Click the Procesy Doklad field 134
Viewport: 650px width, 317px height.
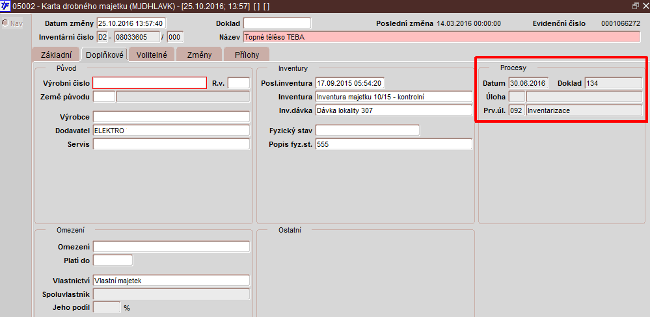[x=613, y=83]
